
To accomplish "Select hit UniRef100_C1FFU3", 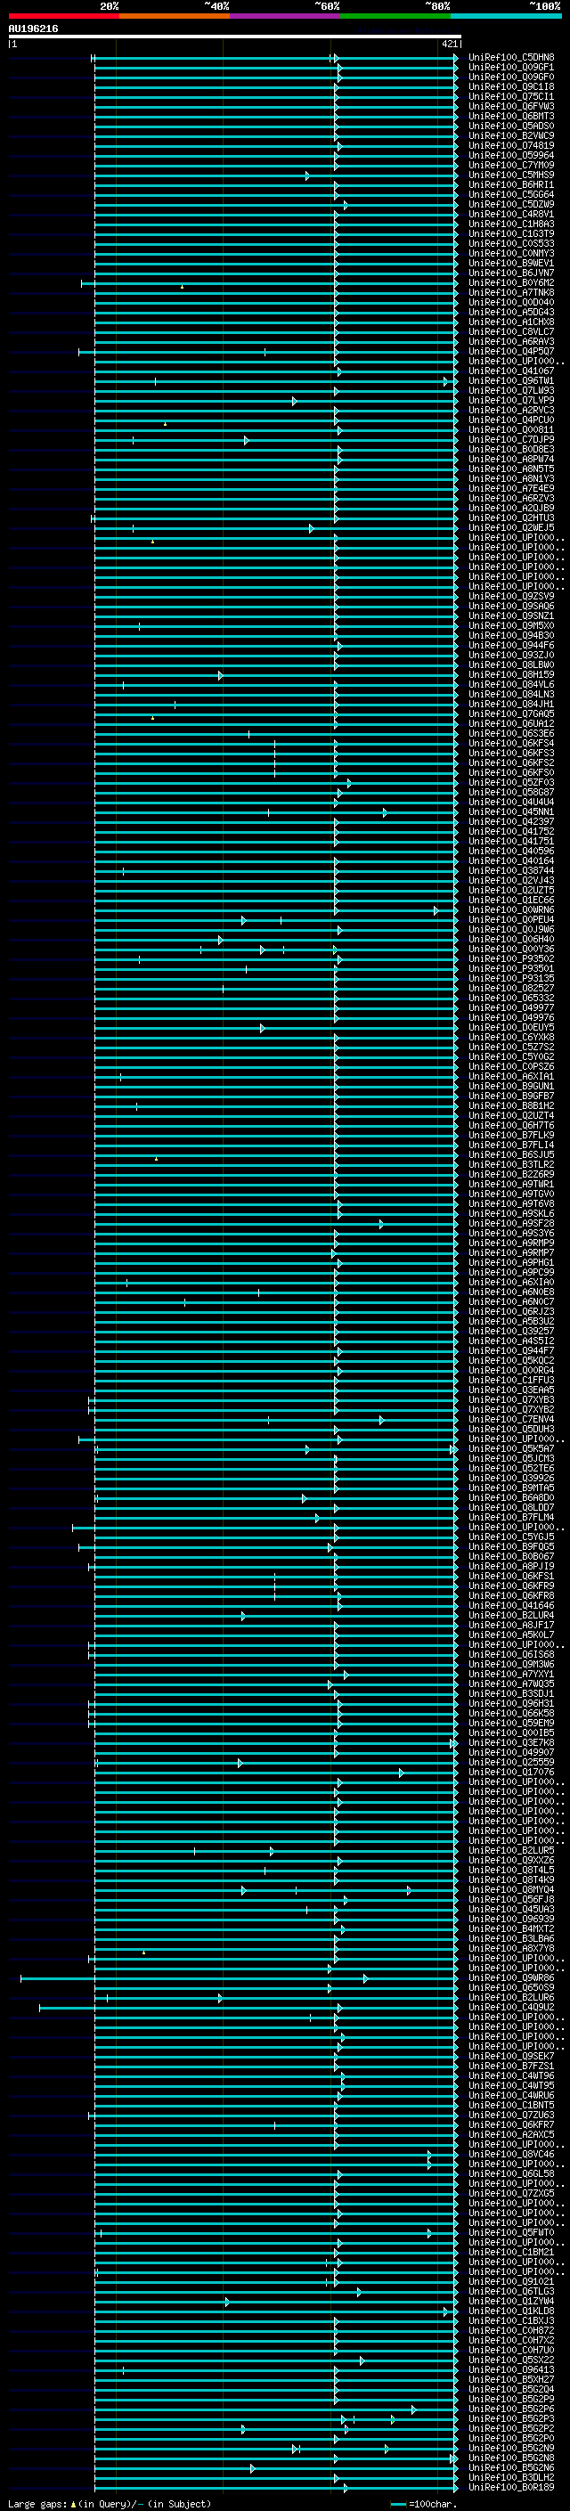I will (511, 1381).
